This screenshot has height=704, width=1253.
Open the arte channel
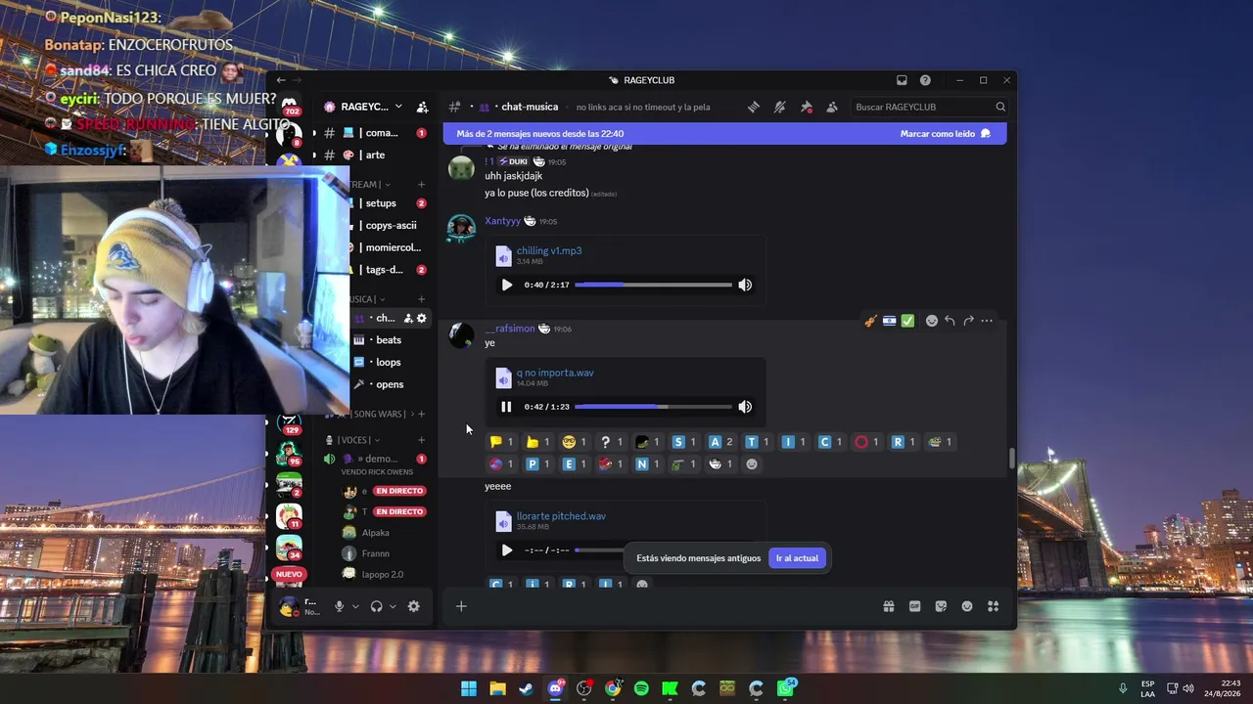coord(376,155)
